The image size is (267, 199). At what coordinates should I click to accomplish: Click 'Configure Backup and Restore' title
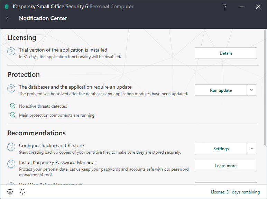[x=51, y=145]
